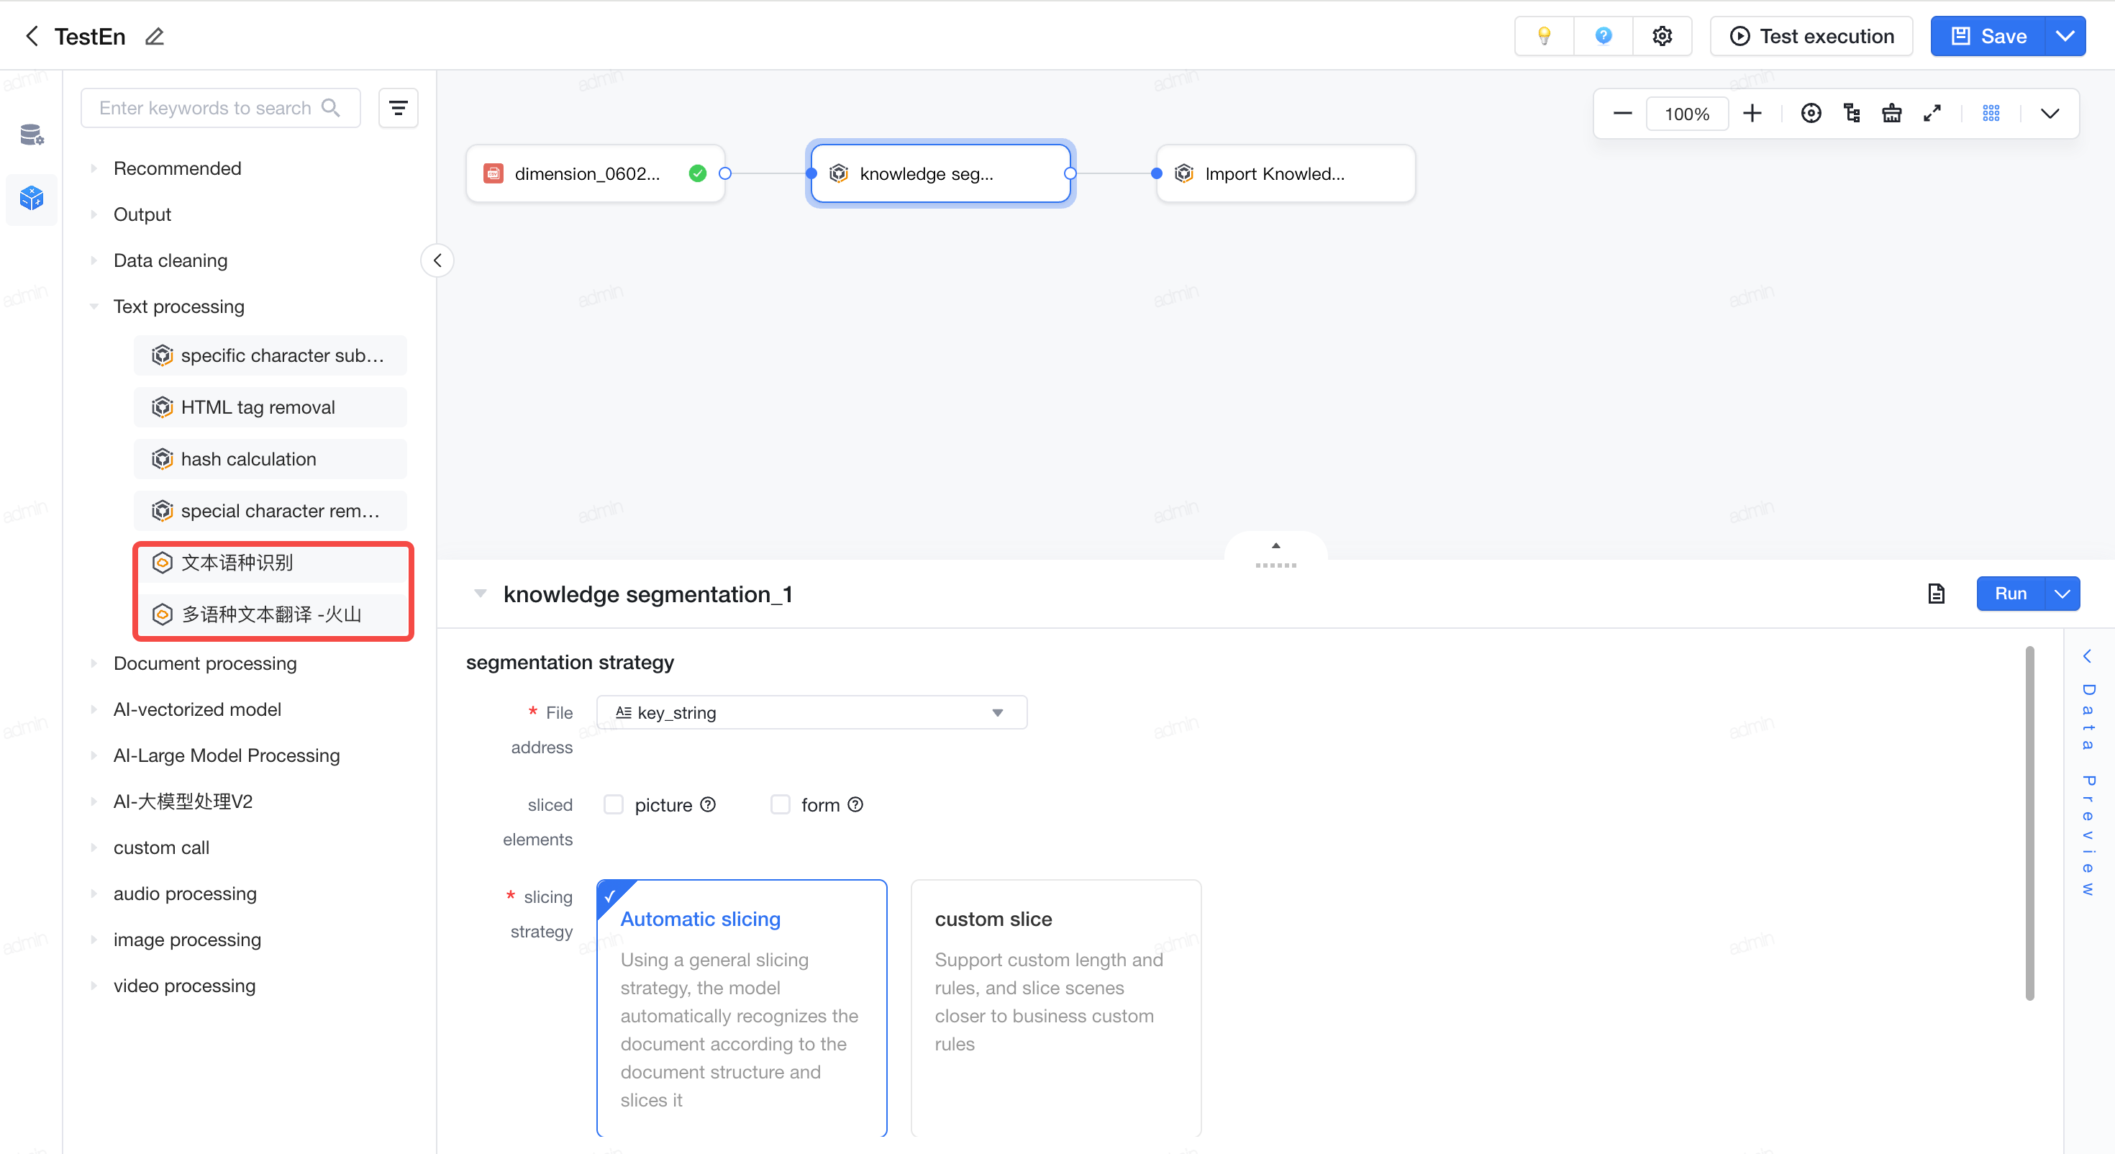This screenshot has height=1154, width=2115.
Task: Click the lightbulb tips icon
Action: pos(1544,36)
